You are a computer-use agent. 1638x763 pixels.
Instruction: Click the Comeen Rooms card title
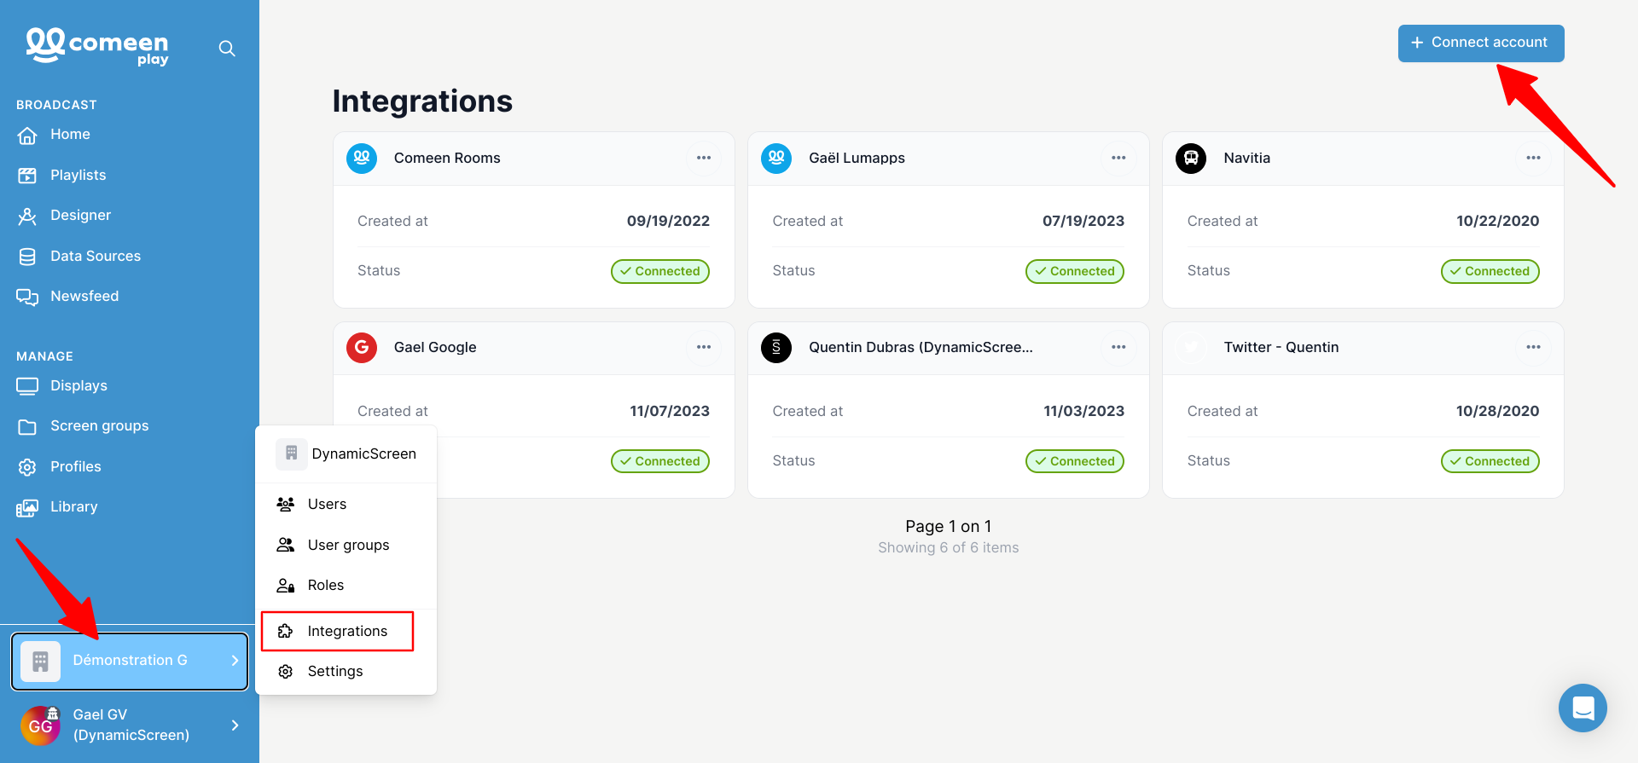[x=447, y=158]
